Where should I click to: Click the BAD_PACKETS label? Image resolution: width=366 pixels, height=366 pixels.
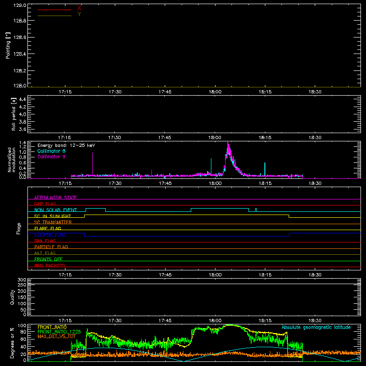[x=50, y=265]
